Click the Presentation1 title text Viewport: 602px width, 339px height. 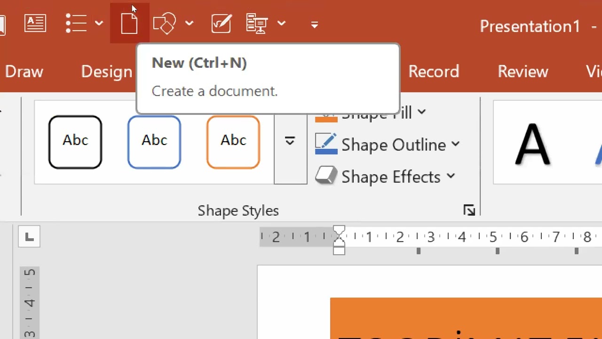point(530,26)
